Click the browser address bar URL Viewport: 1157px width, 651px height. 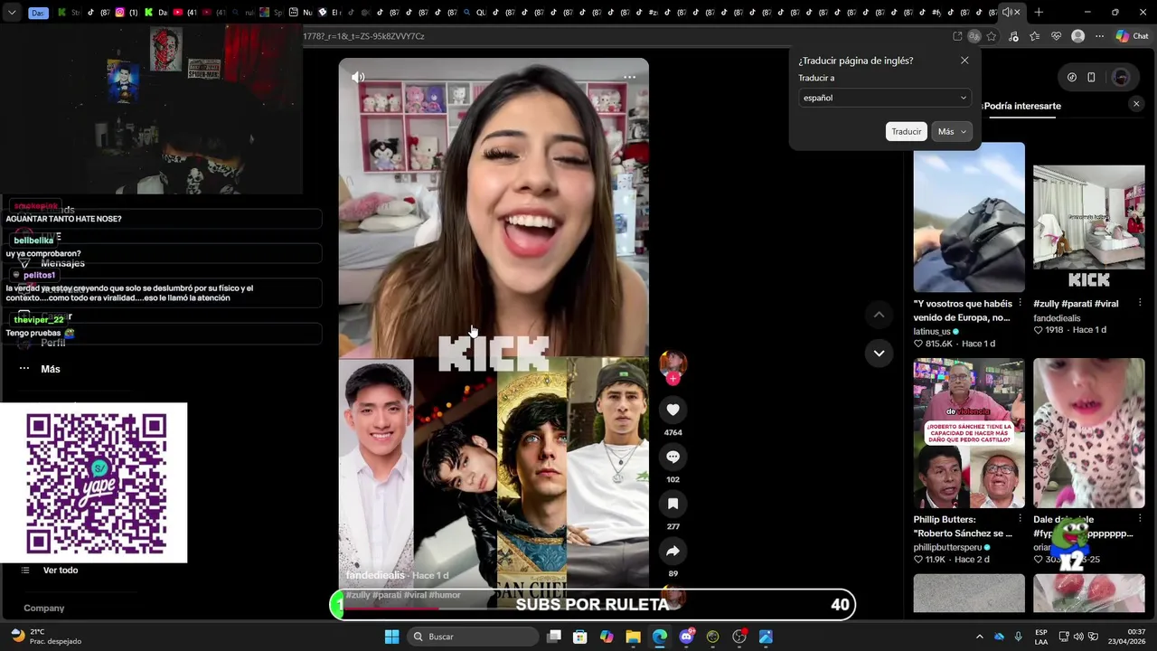pos(363,36)
